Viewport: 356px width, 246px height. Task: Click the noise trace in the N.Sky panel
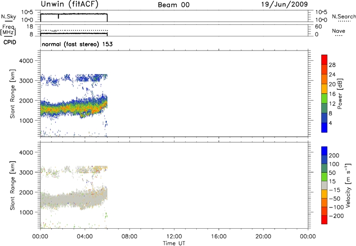pos(74,14)
